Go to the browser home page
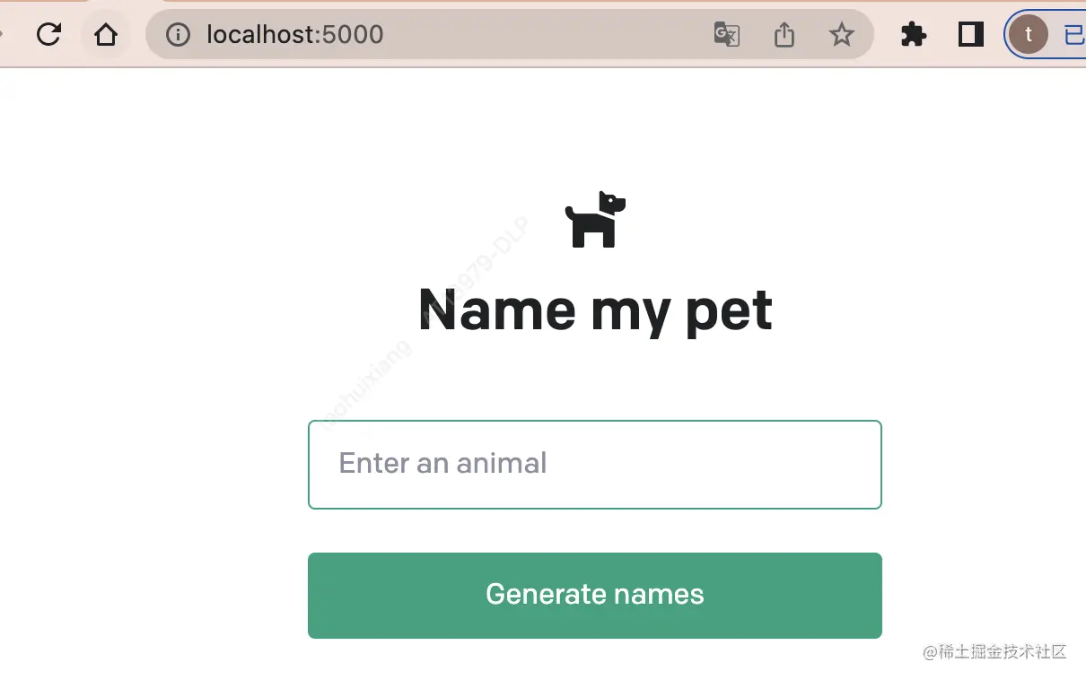 (106, 35)
